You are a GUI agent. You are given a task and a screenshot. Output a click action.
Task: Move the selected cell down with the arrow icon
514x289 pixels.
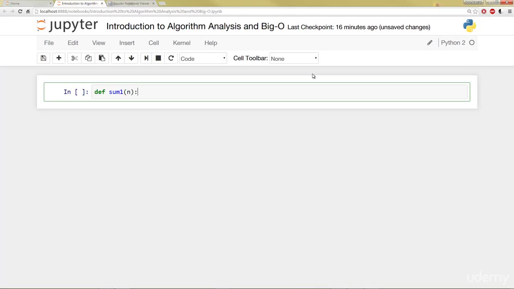coord(131,58)
